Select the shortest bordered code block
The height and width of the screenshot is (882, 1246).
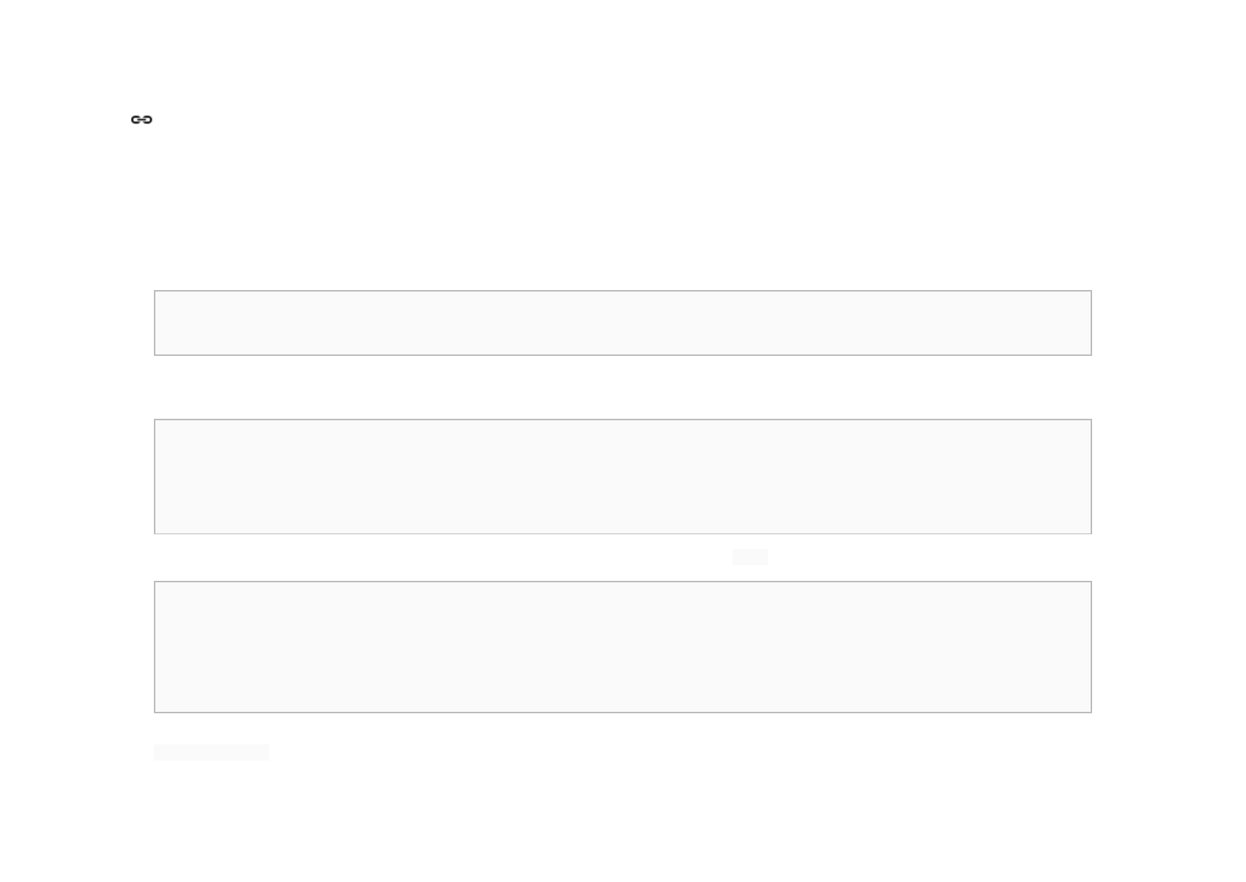tap(623, 323)
